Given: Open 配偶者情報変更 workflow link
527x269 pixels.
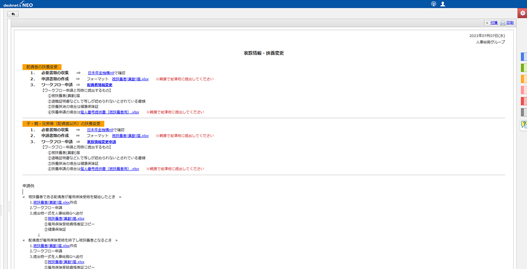Looking at the screenshot, I should (100, 85).
